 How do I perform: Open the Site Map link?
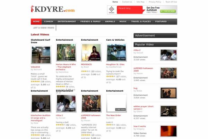tap(140, 2)
